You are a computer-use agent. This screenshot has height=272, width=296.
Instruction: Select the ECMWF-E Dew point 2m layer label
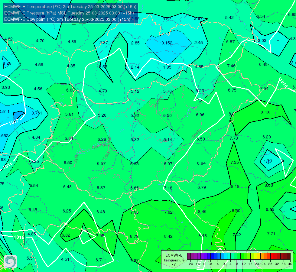67,19
